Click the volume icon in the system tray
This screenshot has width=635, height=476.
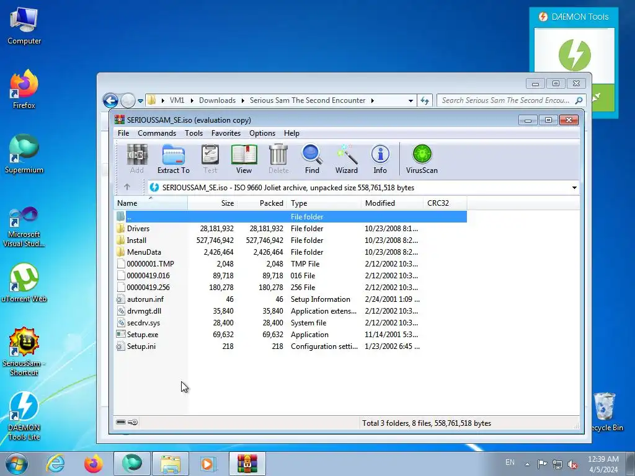click(572, 464)
